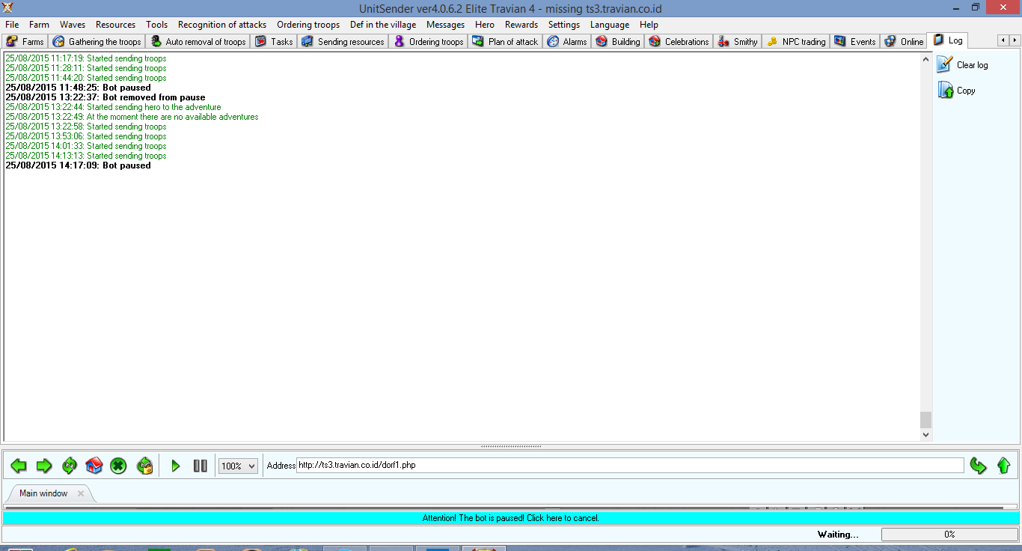Open the Gathering the troops tab
The height and width of the screenshot is (551, 1022).
coord(97,42)
